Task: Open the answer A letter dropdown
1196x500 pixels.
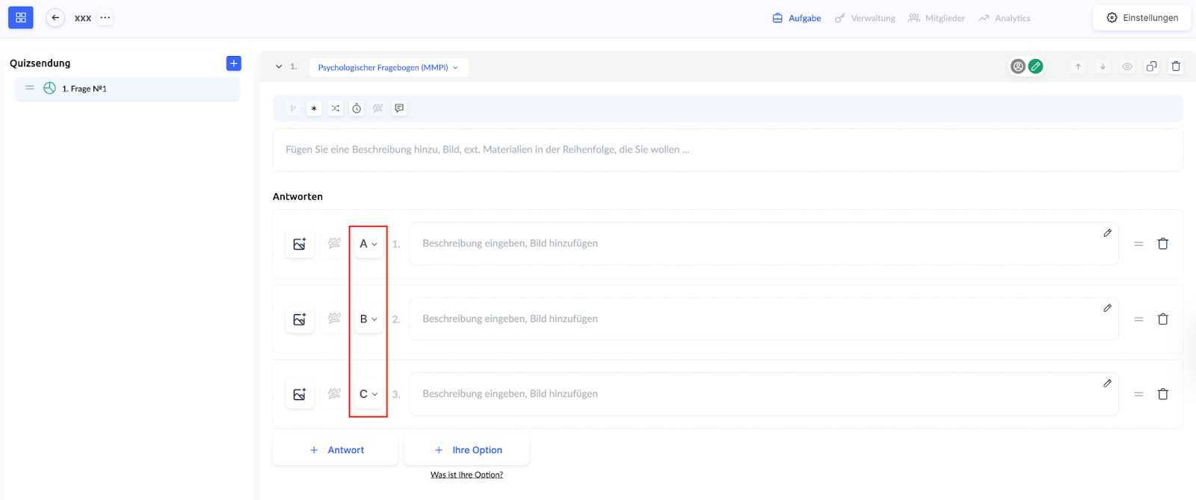Action: point(369,244)
